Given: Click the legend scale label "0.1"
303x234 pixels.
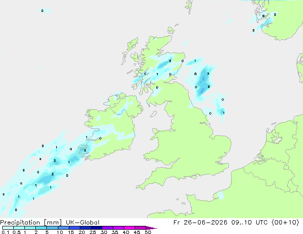Looking at the screenshot, I should (x=5, y=232).
